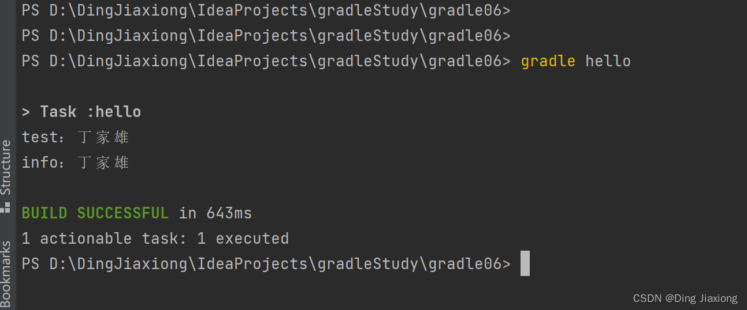Click the "643ms" build duration
Image resolution: width=747 pixels, height=310 pixels.
[229, 213]
